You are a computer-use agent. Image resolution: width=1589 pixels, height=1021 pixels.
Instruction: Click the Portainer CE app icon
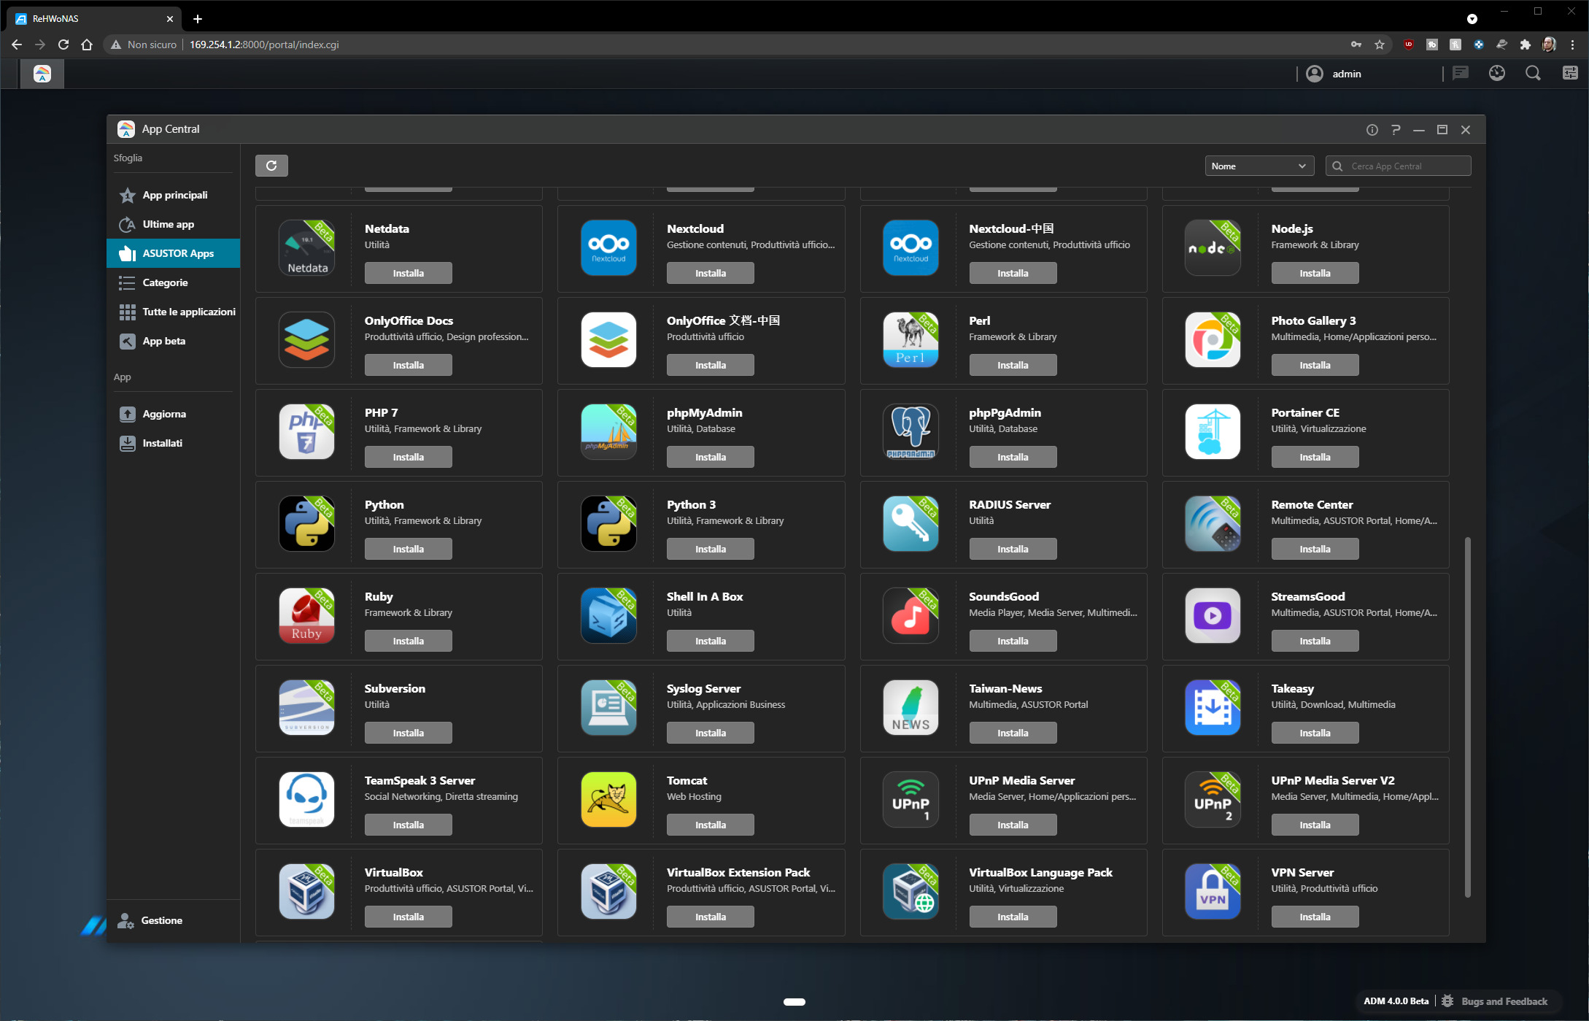coord(1213,431)
